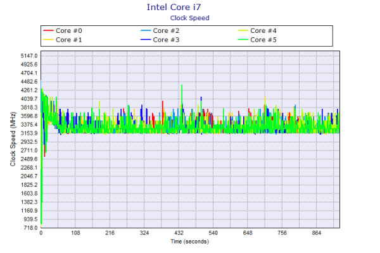Viewport: 380px width, 253px height.
Task: Click the yellow-green Core #4 legend swatch
Action: point(243,30)
